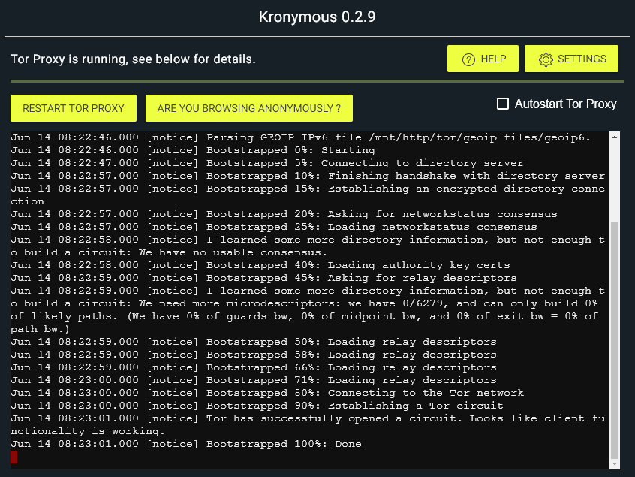635x477 pixels.
Task: Click the log scrollbar up arrow
Action: (x=614, y=137)
